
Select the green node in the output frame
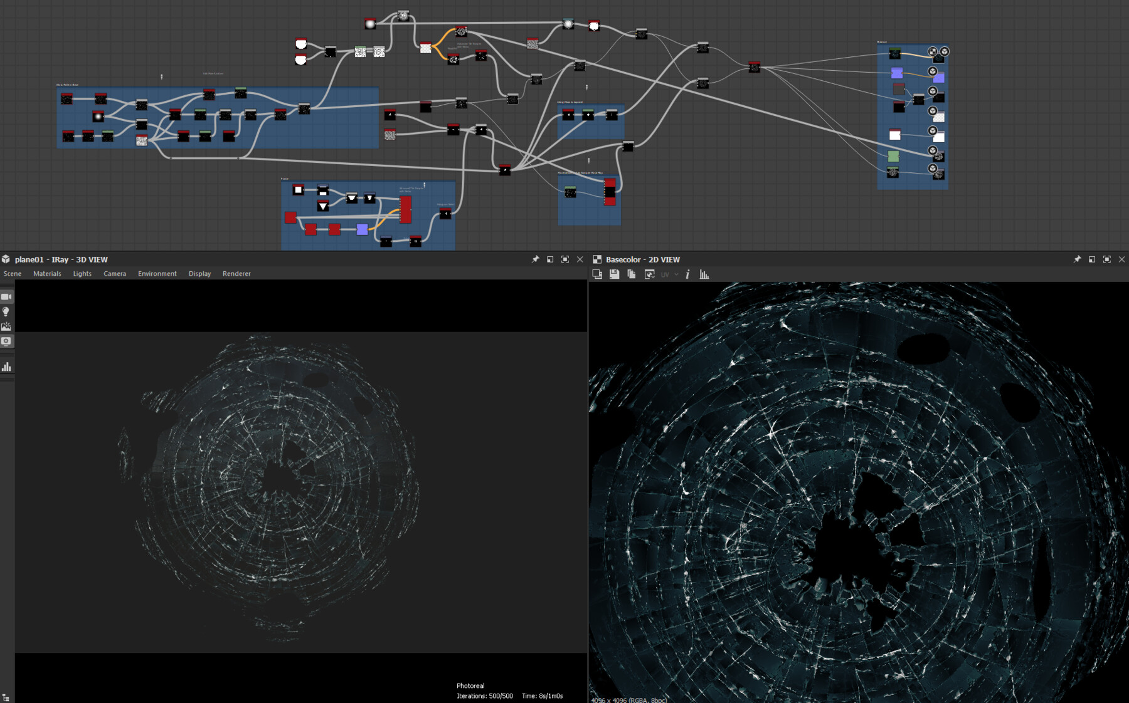[x=893, y=156]
